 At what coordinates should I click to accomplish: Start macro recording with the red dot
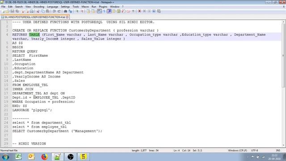139,11
